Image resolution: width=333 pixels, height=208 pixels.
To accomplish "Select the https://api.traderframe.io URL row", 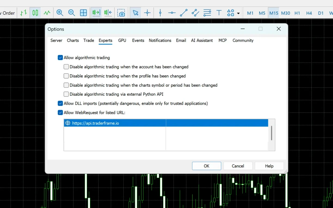I will point(166,123).
